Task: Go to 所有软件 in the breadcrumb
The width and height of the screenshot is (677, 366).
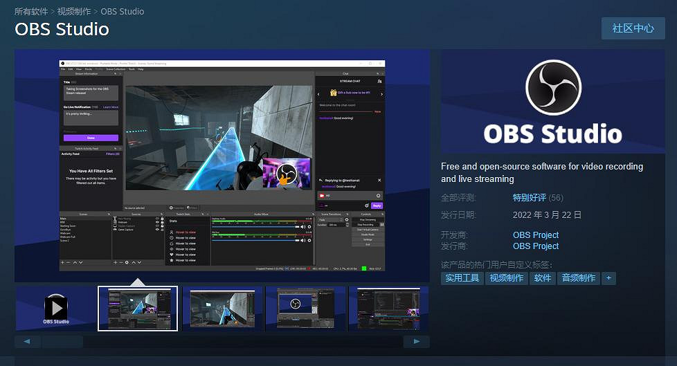Action: click(32, 11)
